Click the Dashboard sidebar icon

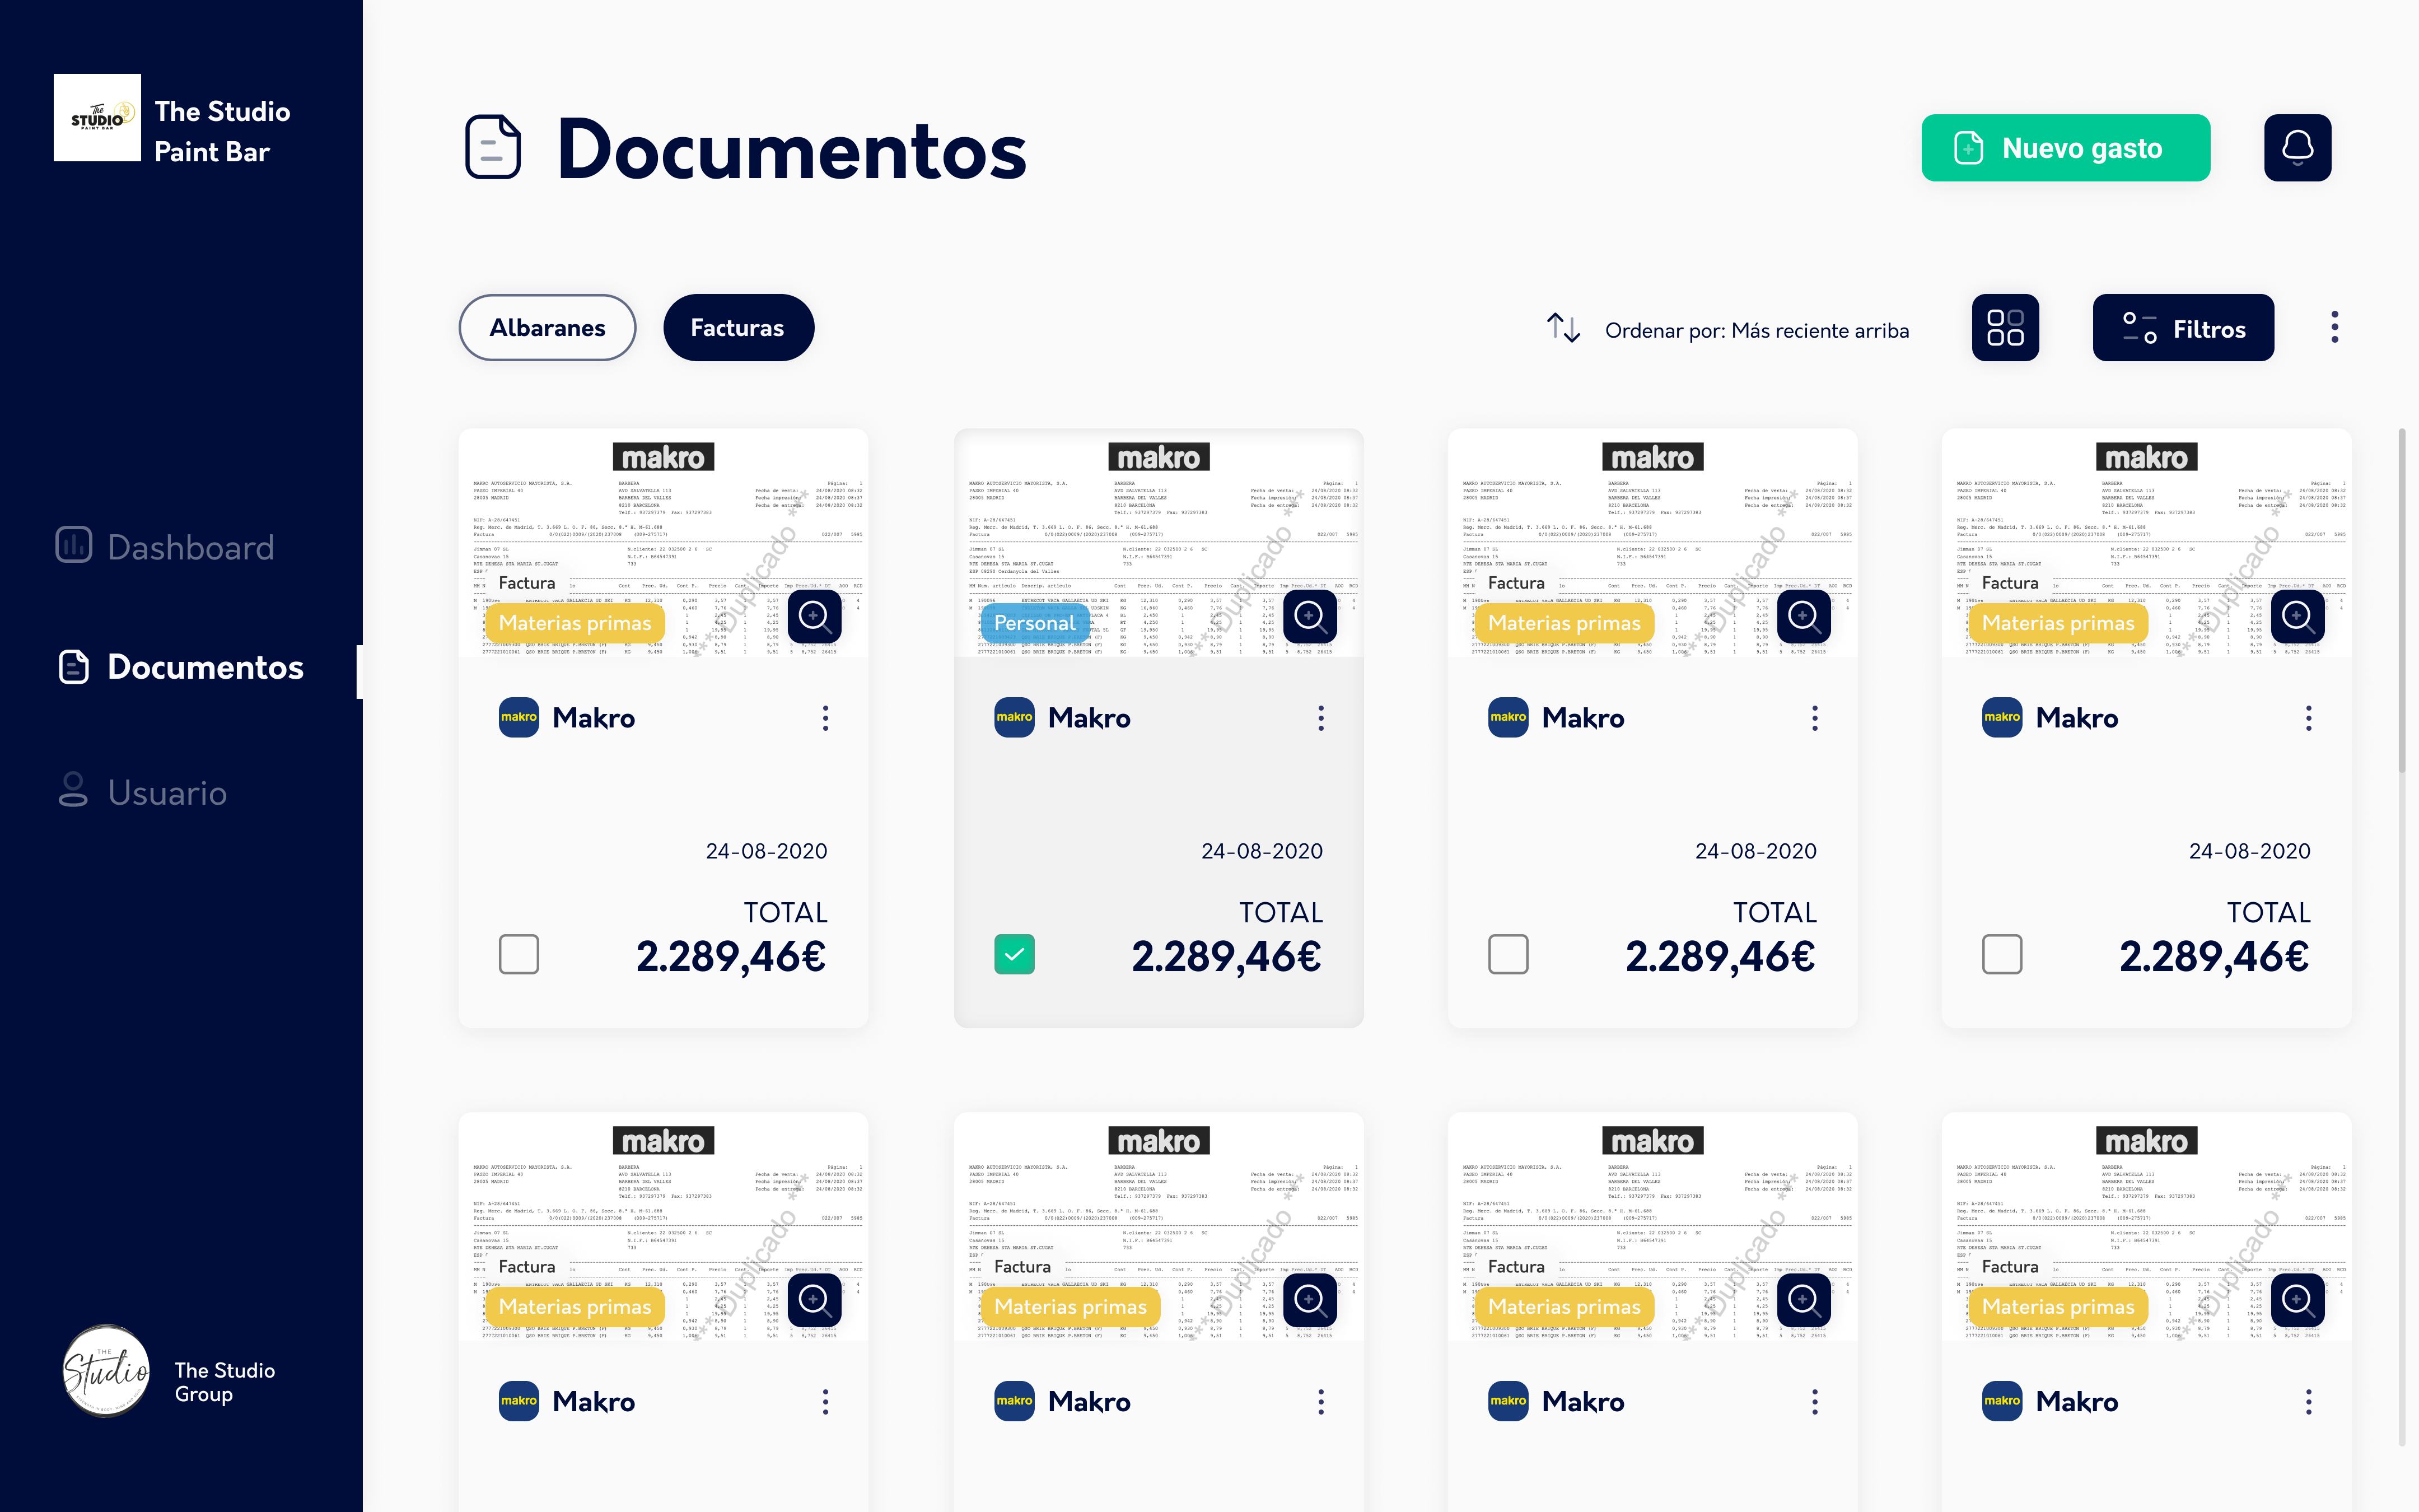tap(74, 546)
